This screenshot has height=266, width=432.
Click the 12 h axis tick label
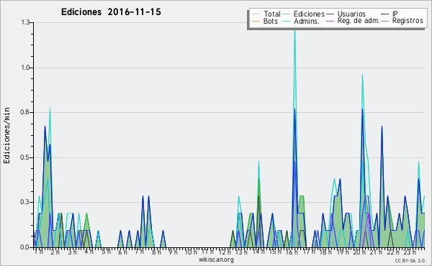click(225, 252)
